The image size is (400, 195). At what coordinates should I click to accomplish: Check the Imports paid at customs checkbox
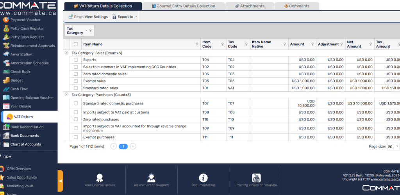coord(75,112)
